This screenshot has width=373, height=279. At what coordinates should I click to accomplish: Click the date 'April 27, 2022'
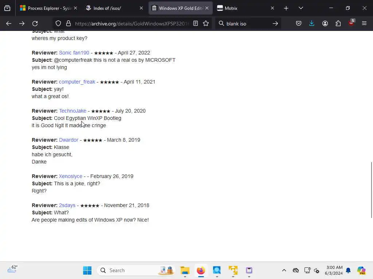click(134, 53)
